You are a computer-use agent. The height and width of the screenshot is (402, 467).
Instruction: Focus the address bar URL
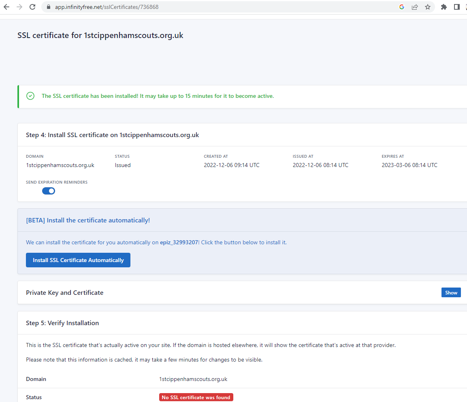(203, 7)
